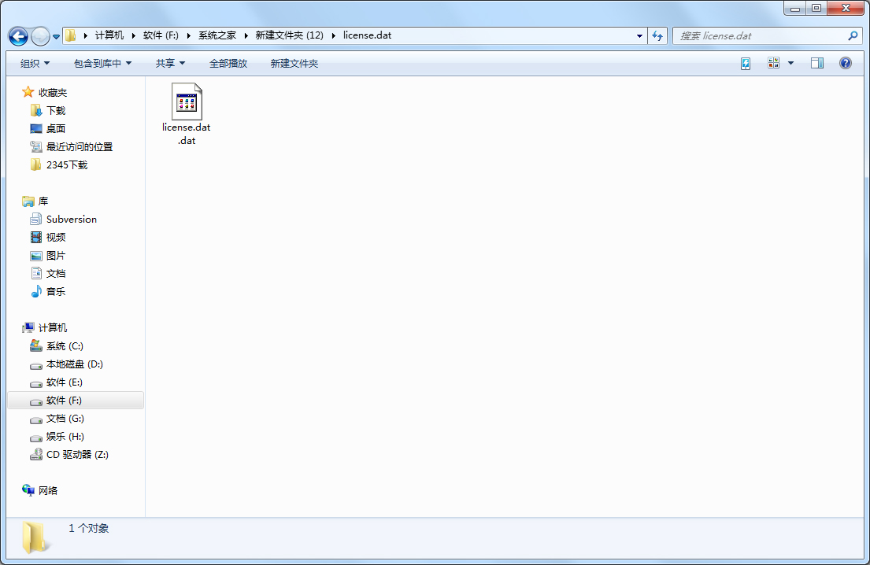
Task: Click the 视频 film icon
Action: (x=36, y=238)
